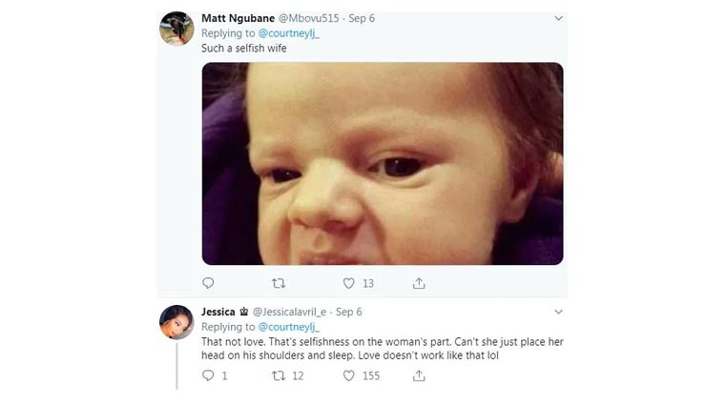View Matt Ngubane's profile avatar
This screenshot has width=706, height=405.
176,29
